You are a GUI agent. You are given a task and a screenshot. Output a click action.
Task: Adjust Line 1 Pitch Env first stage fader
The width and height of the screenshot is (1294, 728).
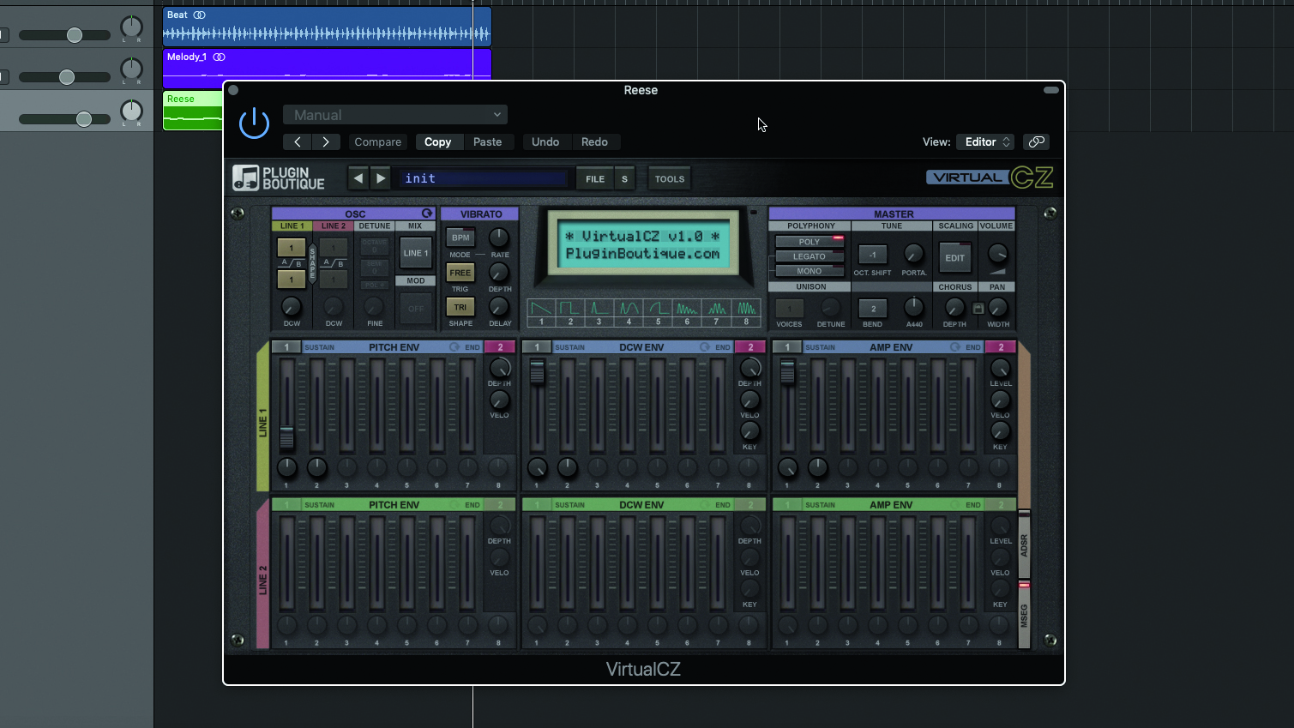point(286,437)
